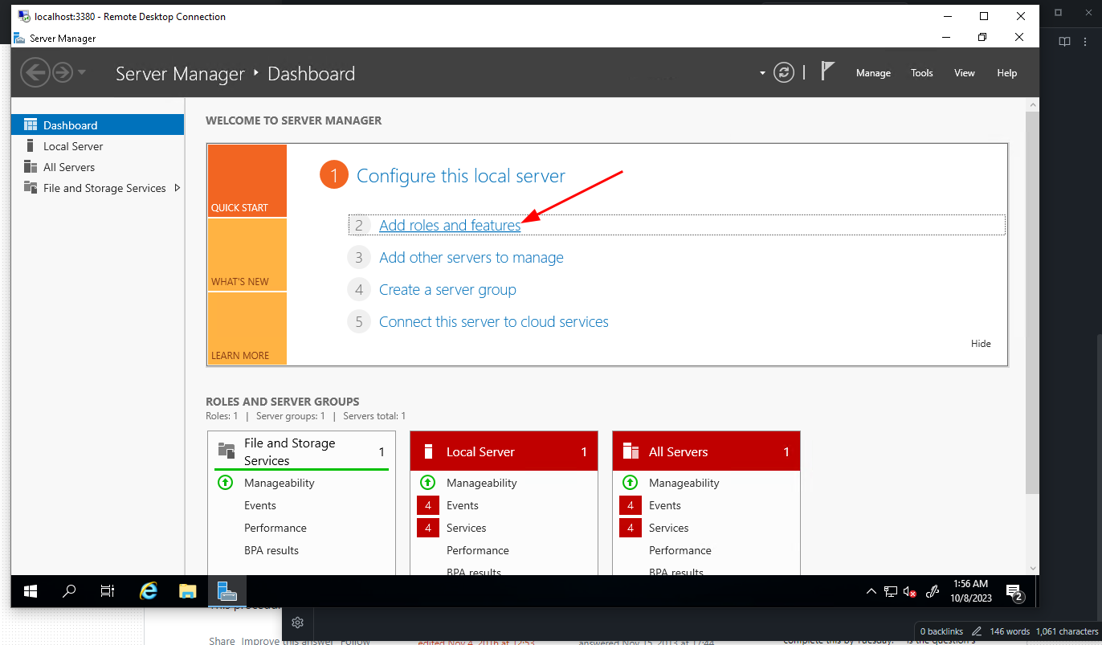
Task: Click the taskbar search magnifier icon
Action: [x=69, y=591]
